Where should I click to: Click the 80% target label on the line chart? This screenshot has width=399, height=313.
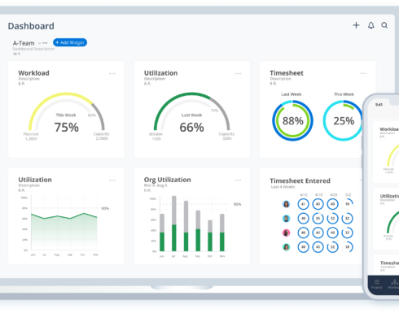(x=105, y=208)
